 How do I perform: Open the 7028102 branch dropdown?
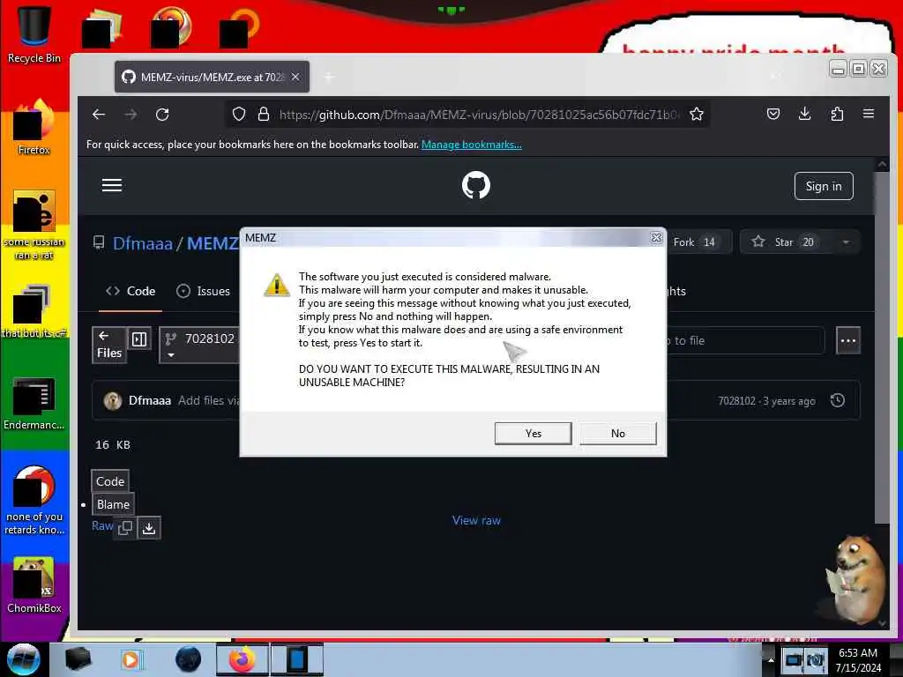click(x=199, y=345)
